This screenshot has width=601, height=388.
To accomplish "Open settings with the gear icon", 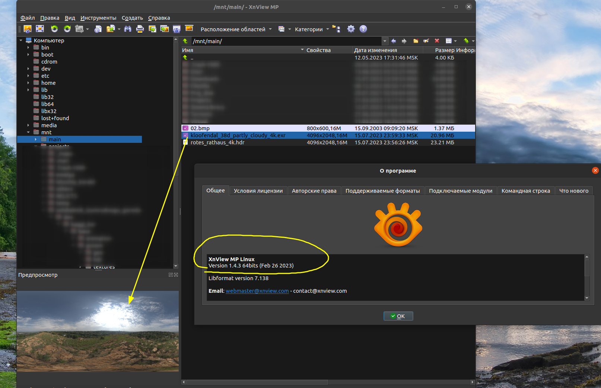I will click(351, 29).
